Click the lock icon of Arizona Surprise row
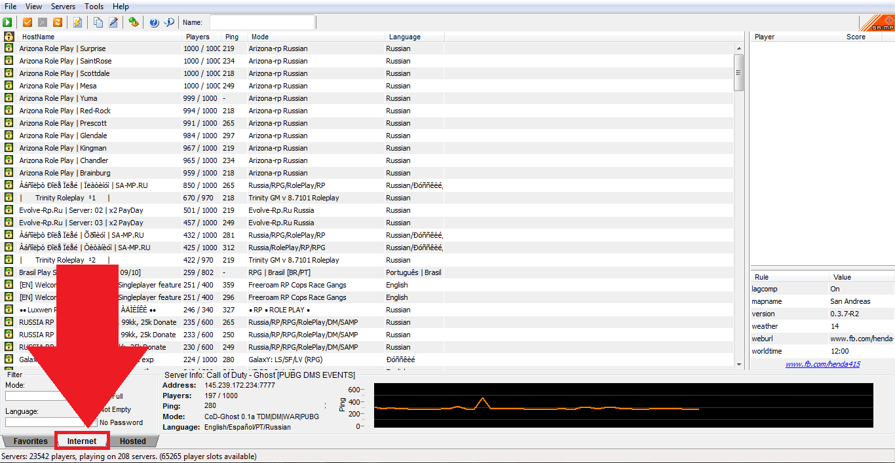 coord(9,48)
